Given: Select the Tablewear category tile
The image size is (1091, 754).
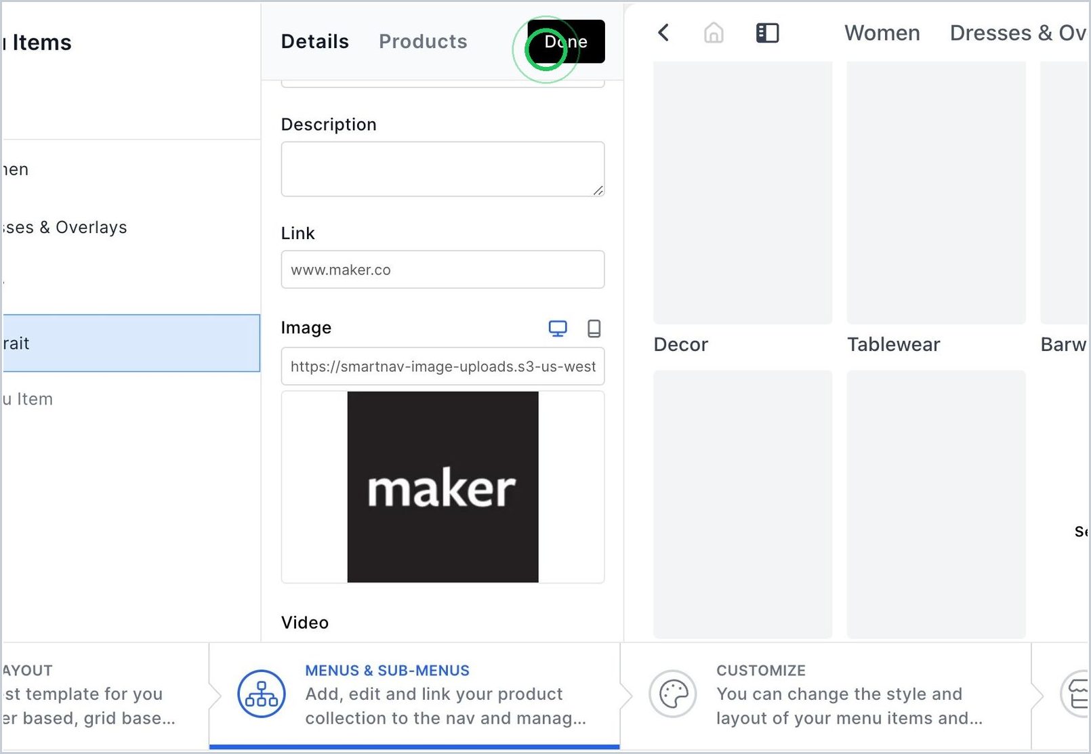Looking at the screenshot, I should 936,192.
